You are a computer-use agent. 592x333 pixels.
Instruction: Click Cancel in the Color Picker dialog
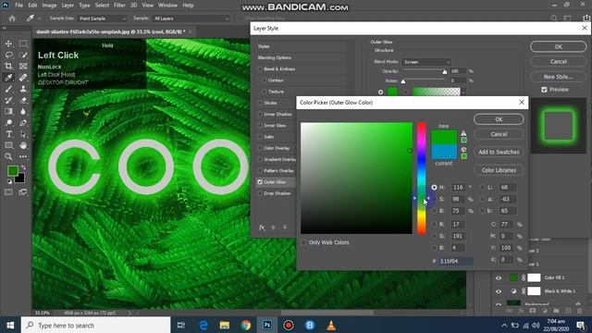(499, 134)
